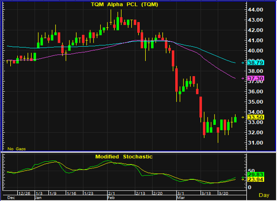
Task: Click the Dec month label
Action: point(11,198)
